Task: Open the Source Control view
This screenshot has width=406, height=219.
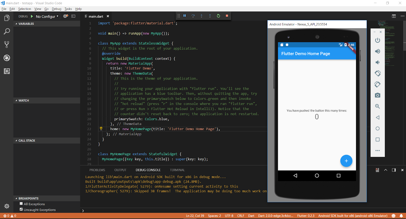Action: pos(7,45)
